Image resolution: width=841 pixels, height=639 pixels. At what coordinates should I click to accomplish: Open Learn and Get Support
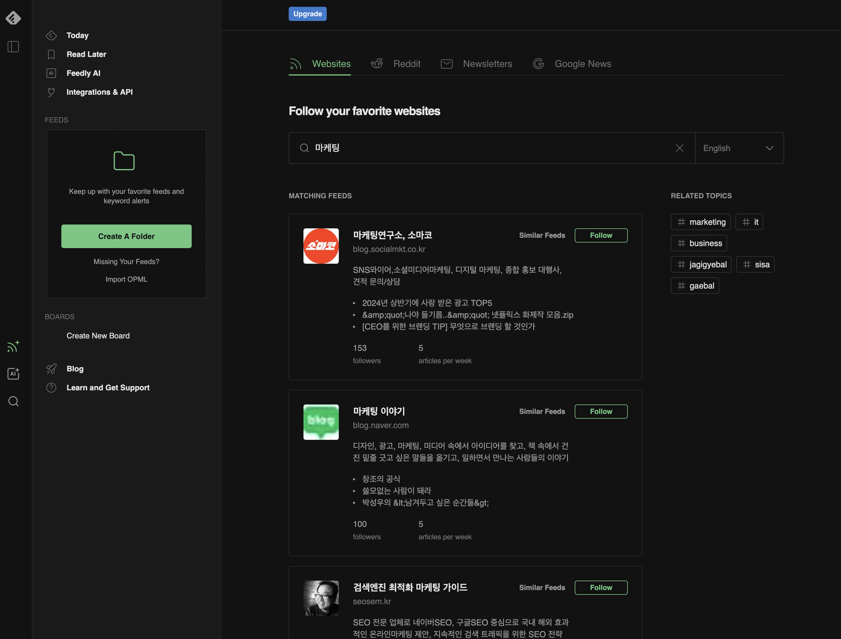click(x=108, y=388)
